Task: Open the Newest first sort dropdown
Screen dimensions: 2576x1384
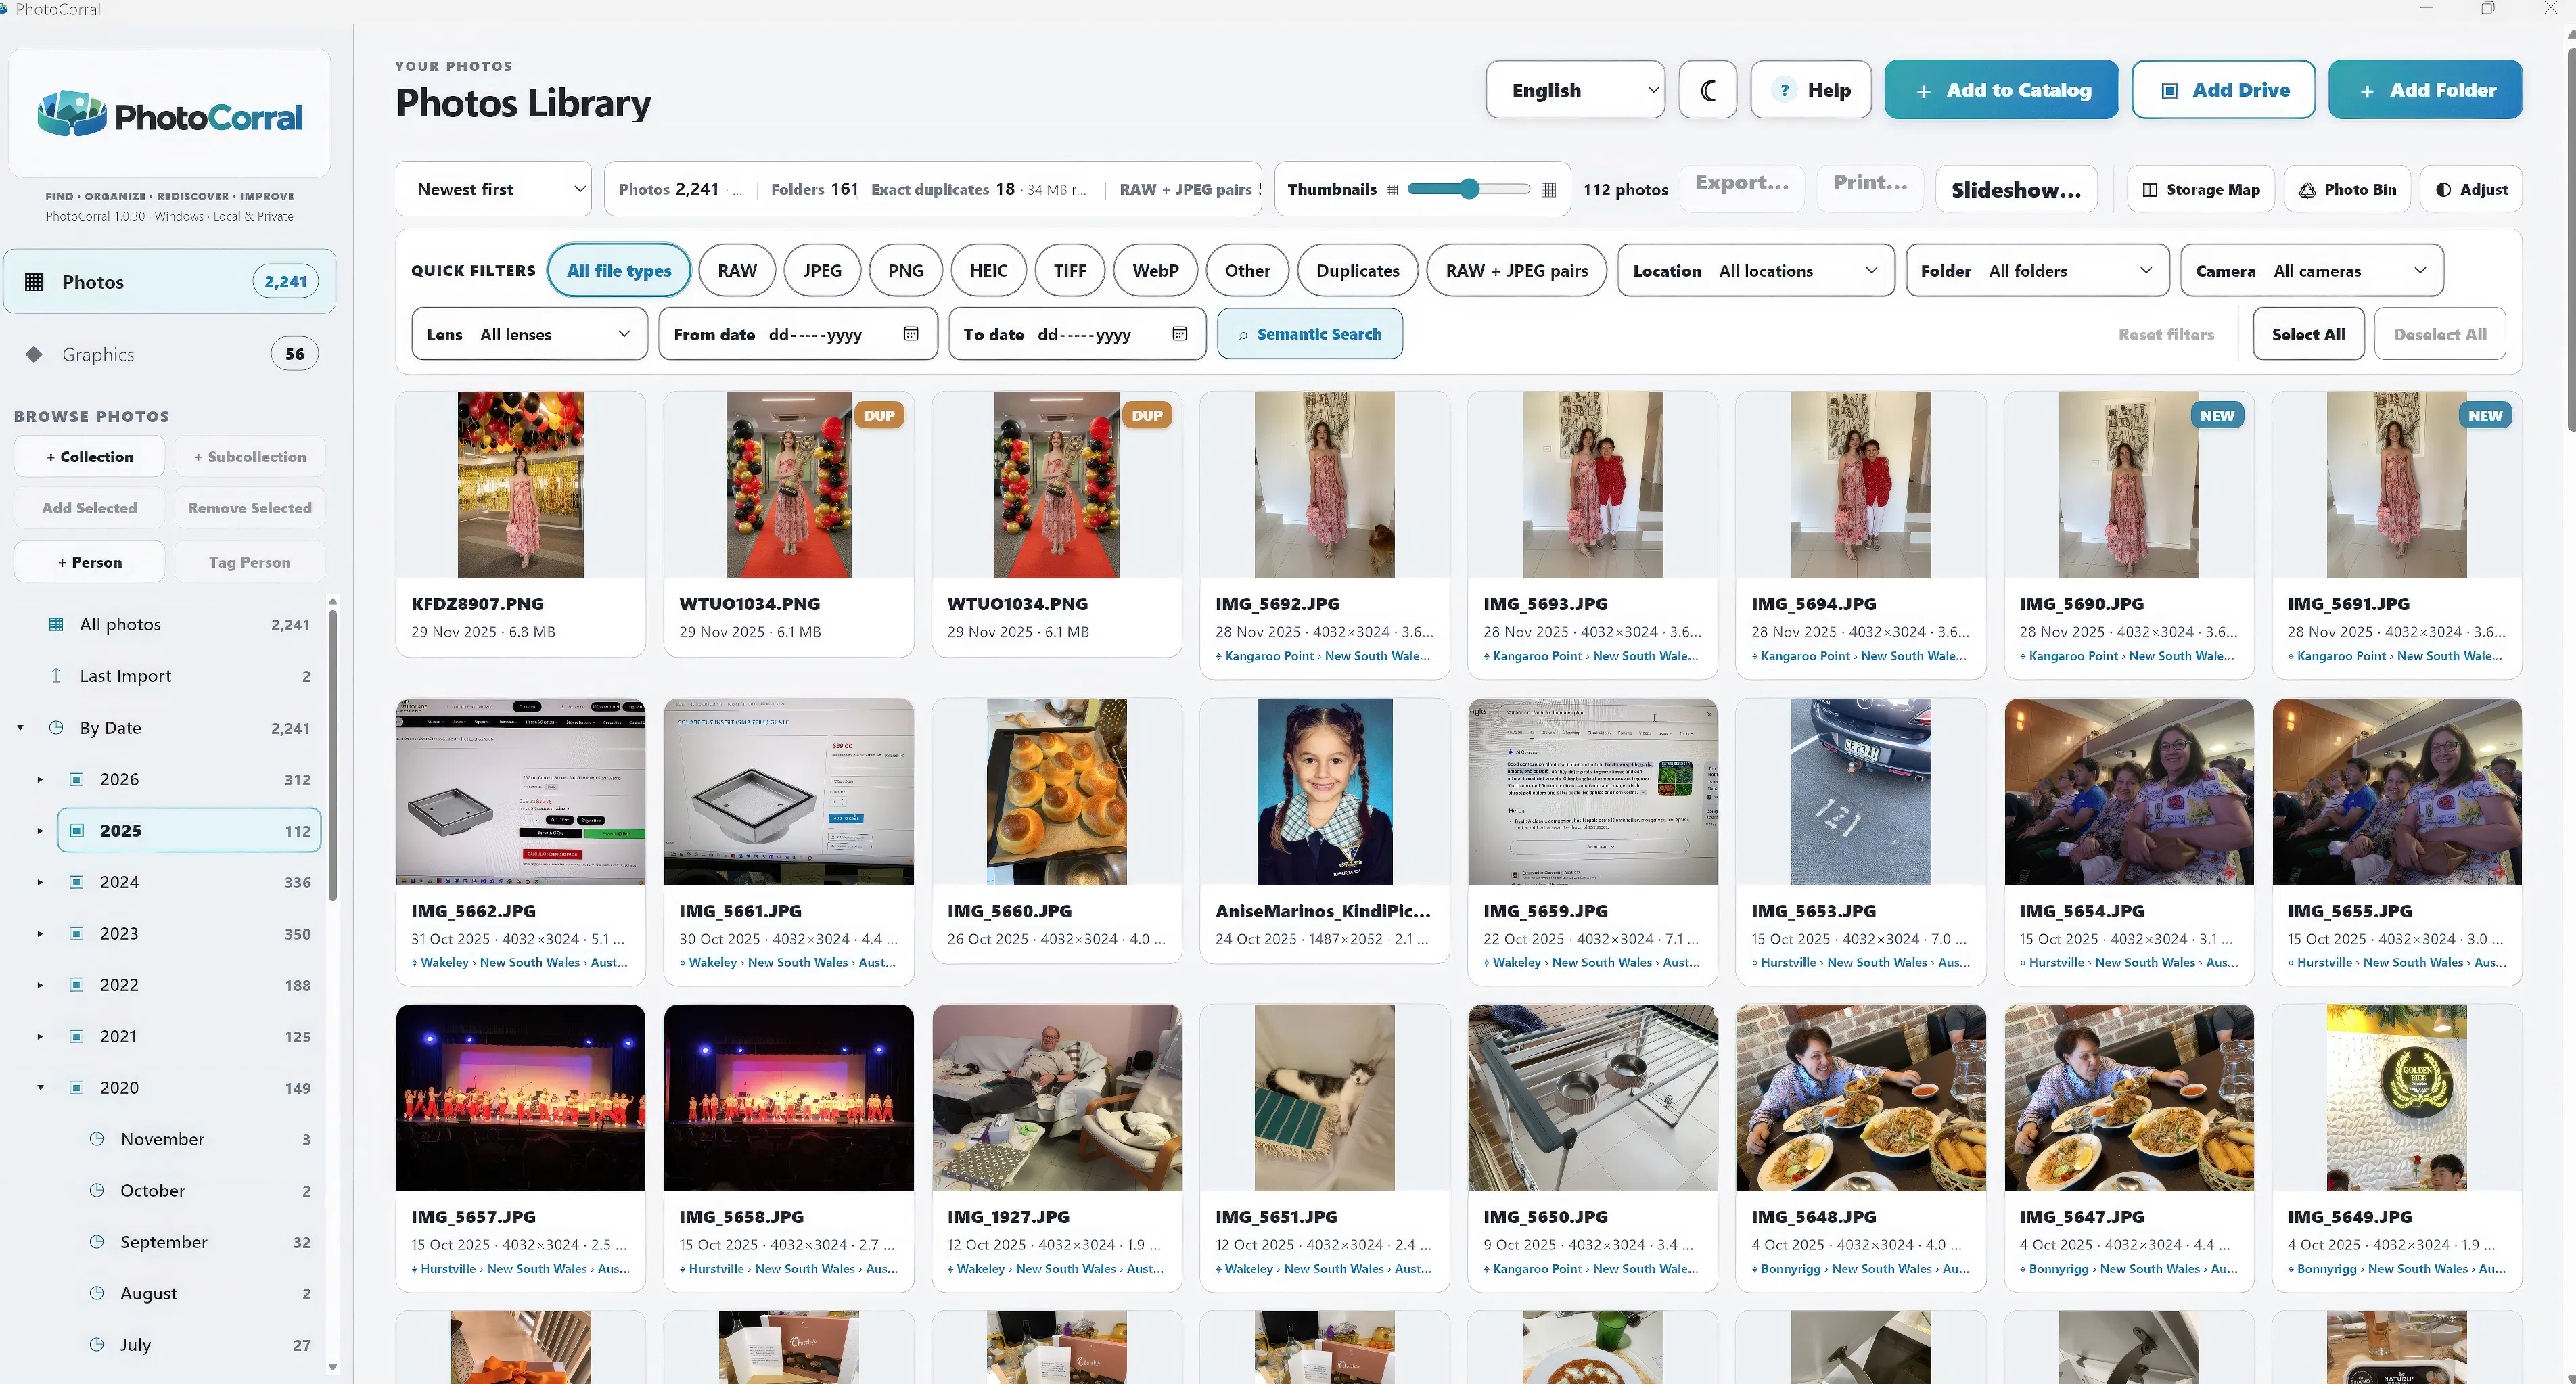Action: tap(493, 190)
